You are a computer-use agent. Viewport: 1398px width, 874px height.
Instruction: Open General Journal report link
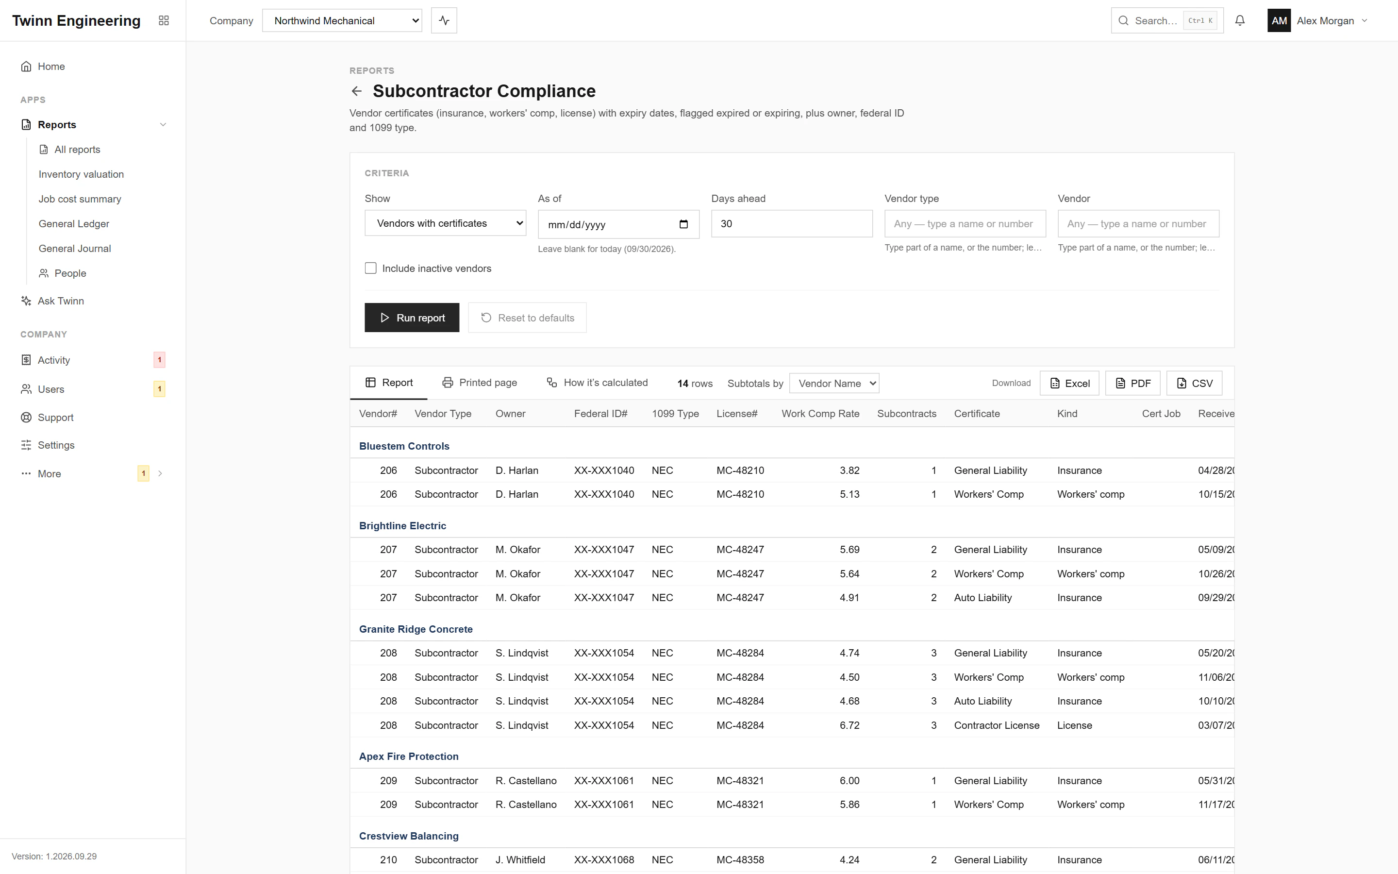click(75, 249)
